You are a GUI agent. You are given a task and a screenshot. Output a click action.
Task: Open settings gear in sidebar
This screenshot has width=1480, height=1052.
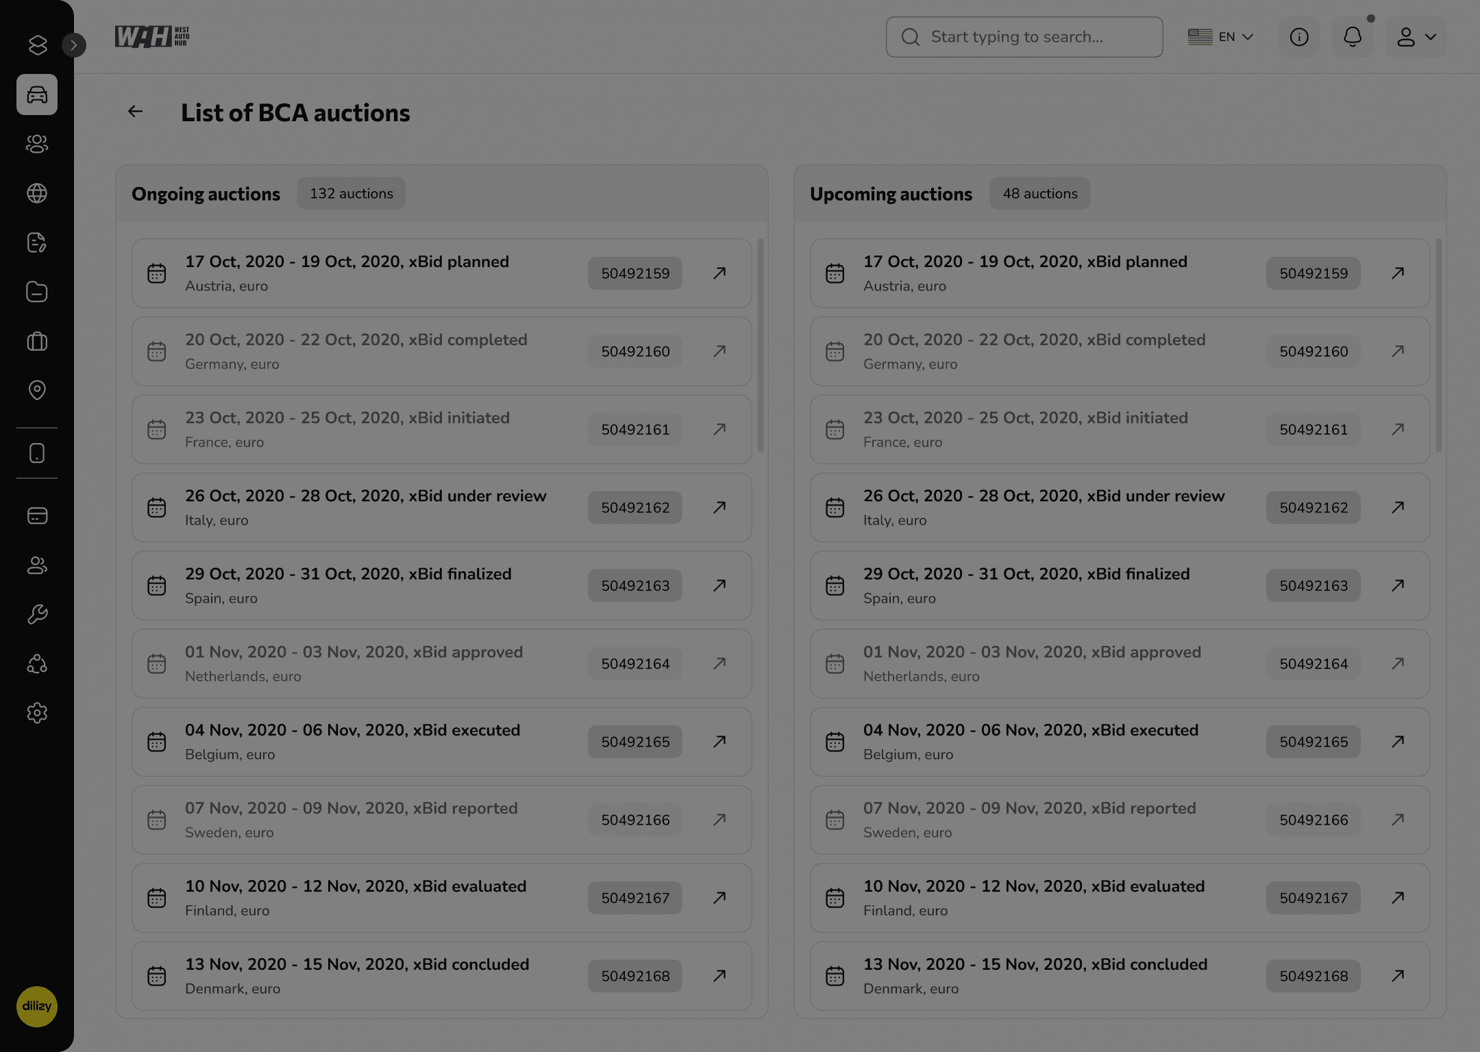click(37, 713)
